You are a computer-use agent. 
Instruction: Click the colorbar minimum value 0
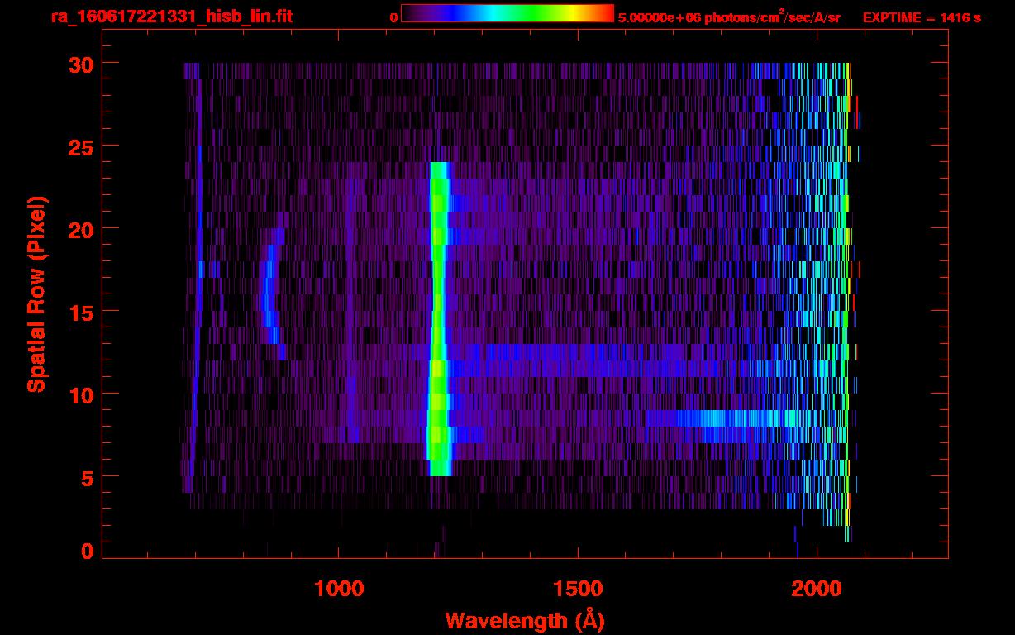click(393, 17)
